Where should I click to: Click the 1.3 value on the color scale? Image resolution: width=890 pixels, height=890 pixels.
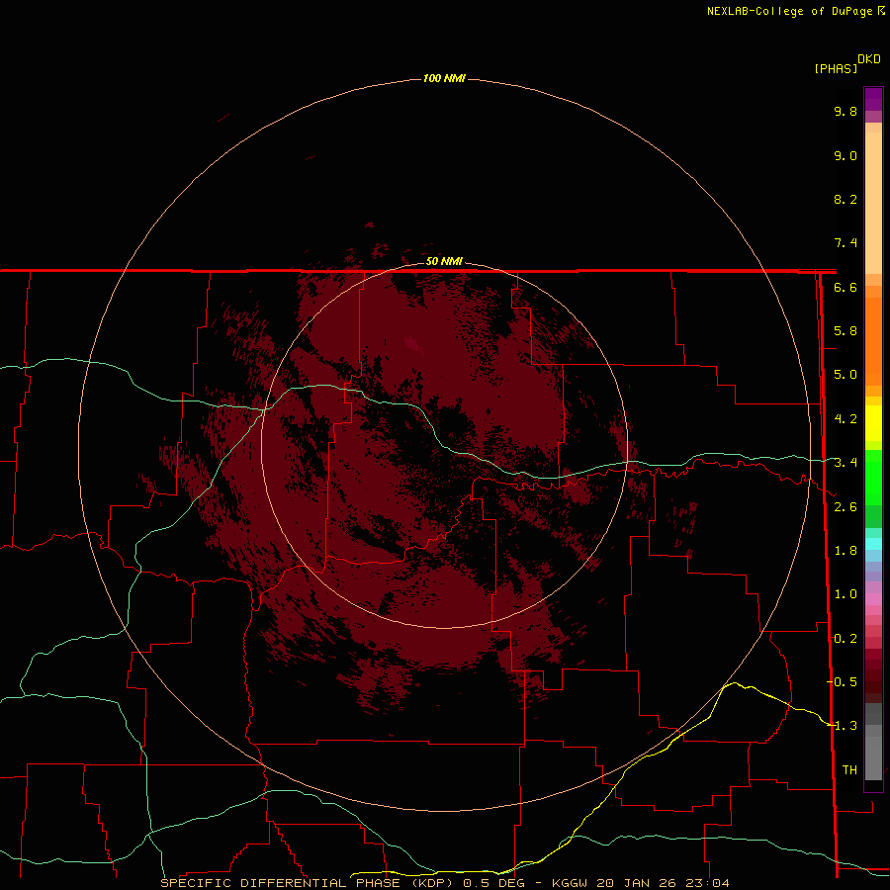pyautogui.click(x=846, y=726)
